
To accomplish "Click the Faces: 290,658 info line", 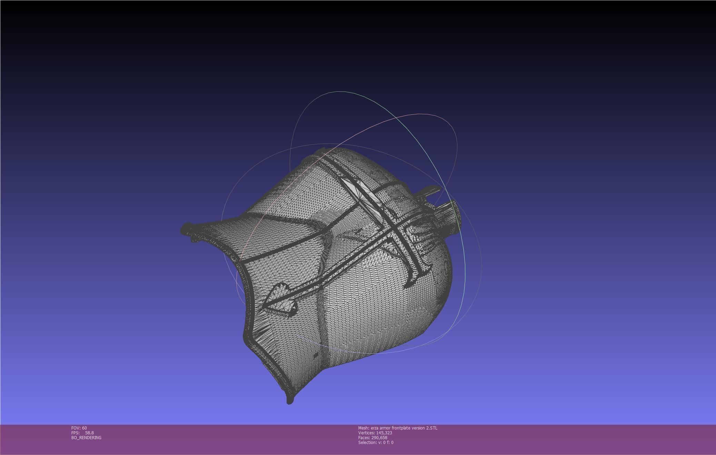I will pos(372,437).
